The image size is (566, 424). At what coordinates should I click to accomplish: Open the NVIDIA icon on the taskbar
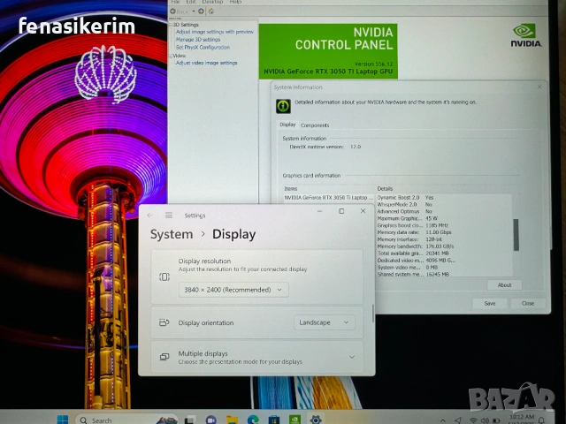click(x=294, y=420)
